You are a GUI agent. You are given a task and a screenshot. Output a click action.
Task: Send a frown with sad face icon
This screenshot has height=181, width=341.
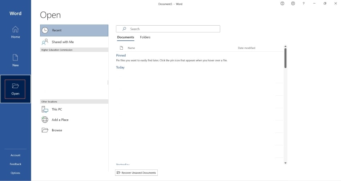click(293, 4)
